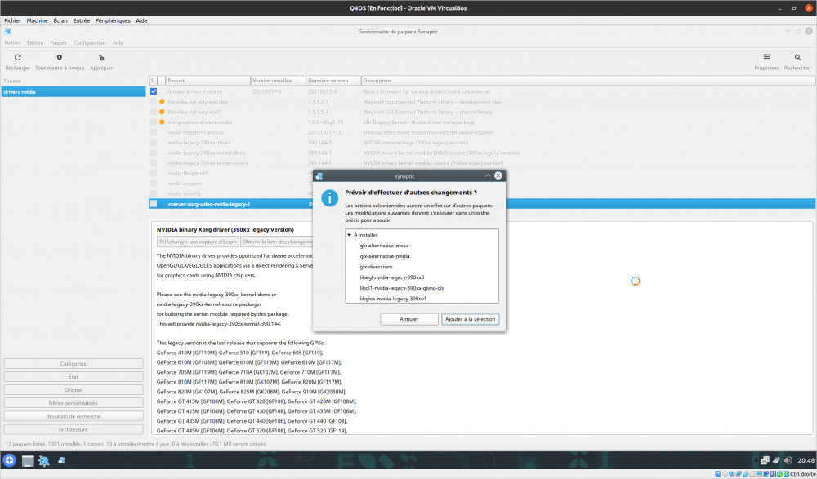Open the VirtualBox Fichier menu

click(12, 20)
